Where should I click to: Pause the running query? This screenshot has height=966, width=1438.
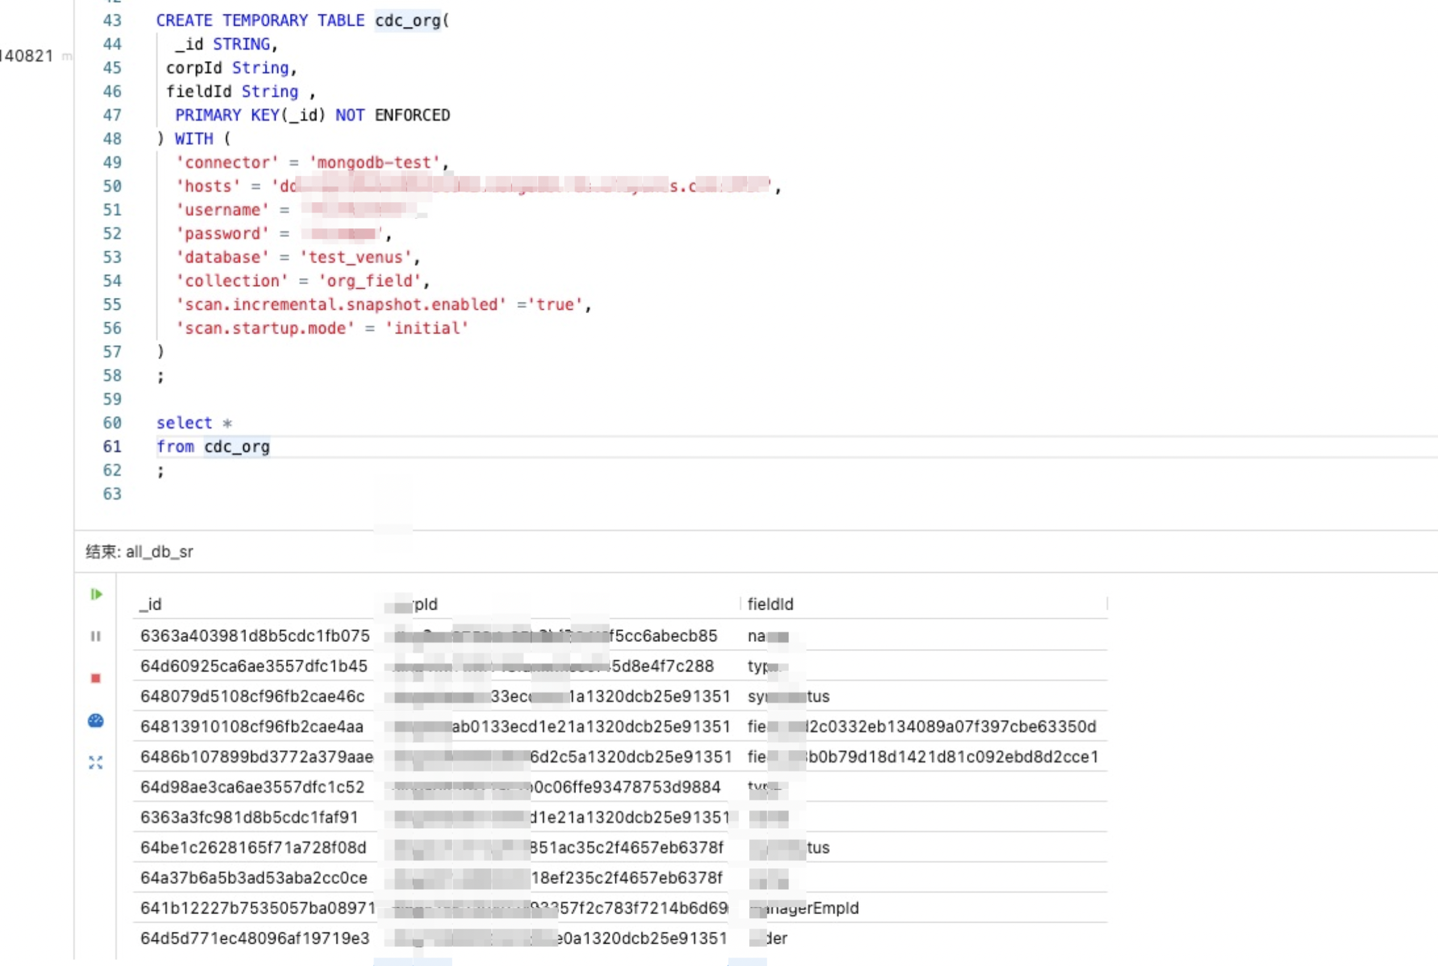96,636
